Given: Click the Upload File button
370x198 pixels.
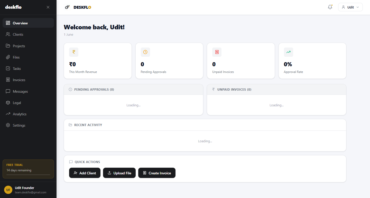Looking at the screenshot, I should coord(119,173).
